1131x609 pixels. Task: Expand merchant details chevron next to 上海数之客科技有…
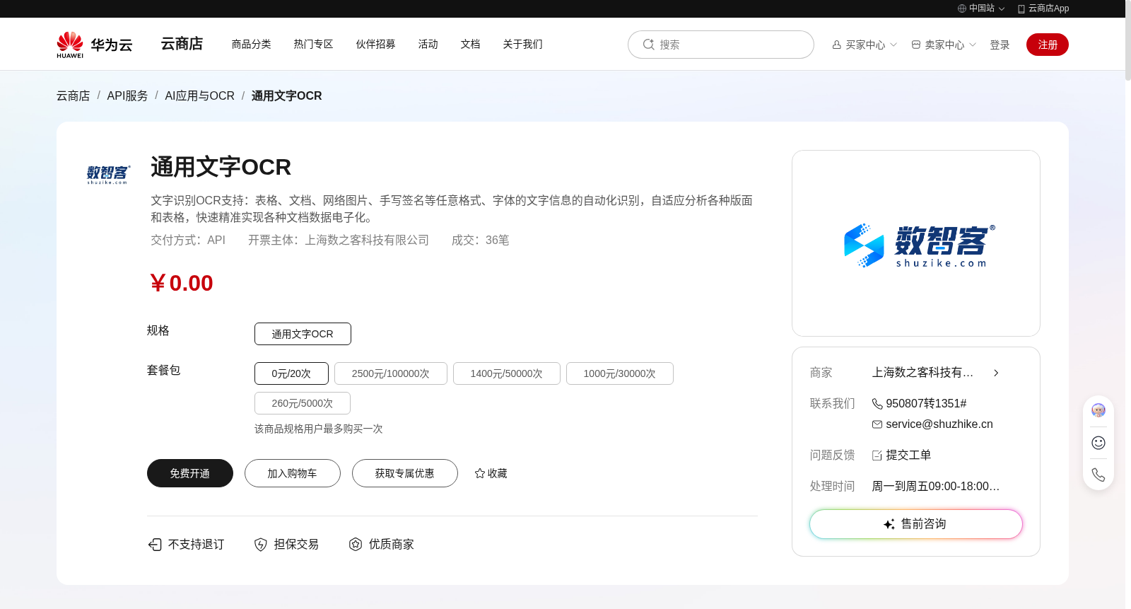pos(996,373)
